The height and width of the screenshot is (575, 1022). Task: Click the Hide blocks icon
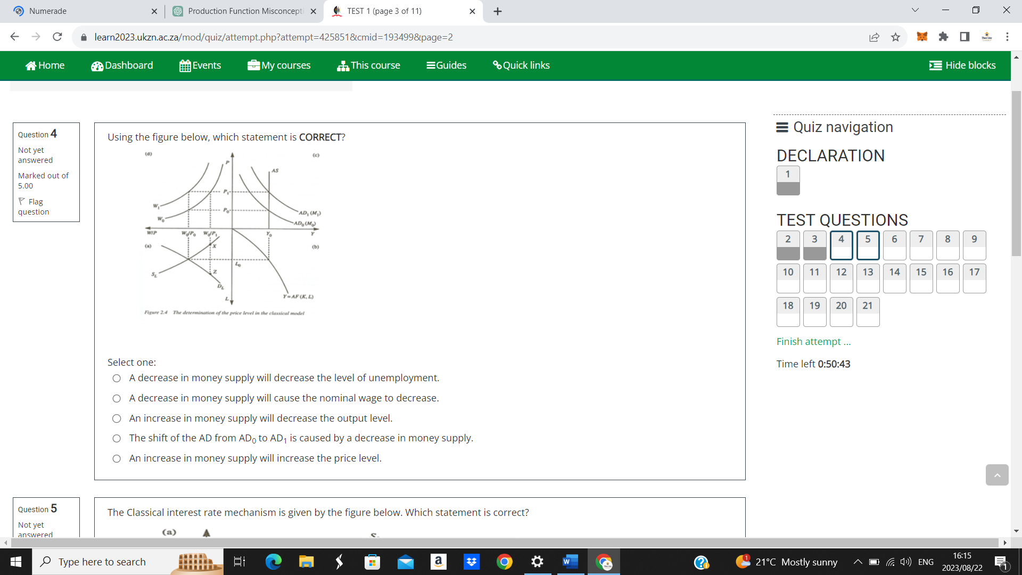coord(935,65)
